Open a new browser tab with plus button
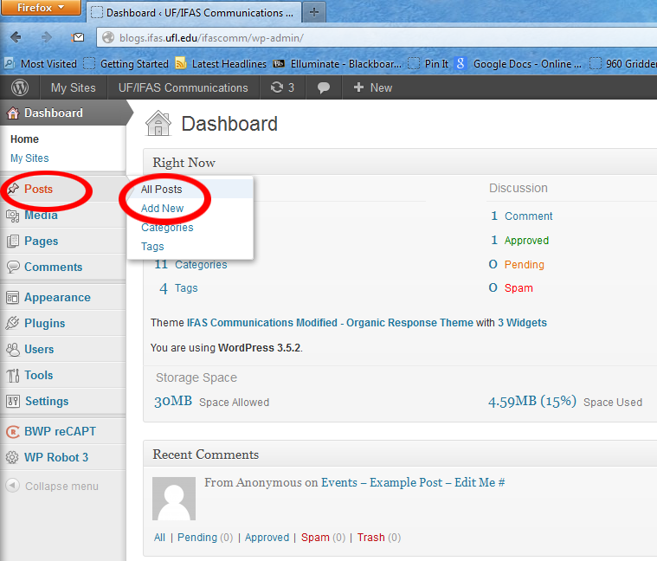The image size is (657, 561). (314, 12)
